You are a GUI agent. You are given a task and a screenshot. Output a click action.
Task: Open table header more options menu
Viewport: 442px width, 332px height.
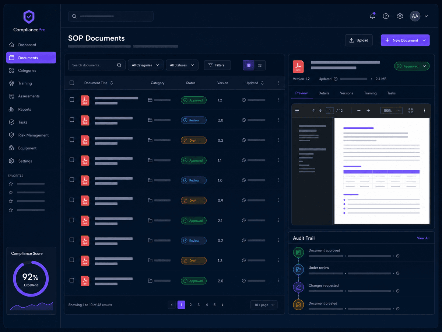point(278,83)
